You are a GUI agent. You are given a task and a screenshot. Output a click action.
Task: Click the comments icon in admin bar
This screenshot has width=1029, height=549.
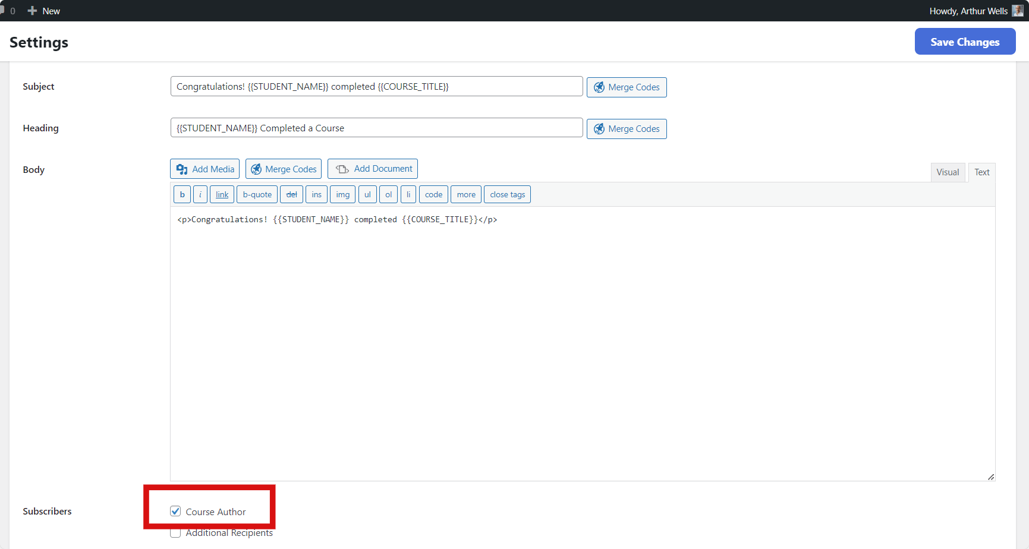(2, 11)
